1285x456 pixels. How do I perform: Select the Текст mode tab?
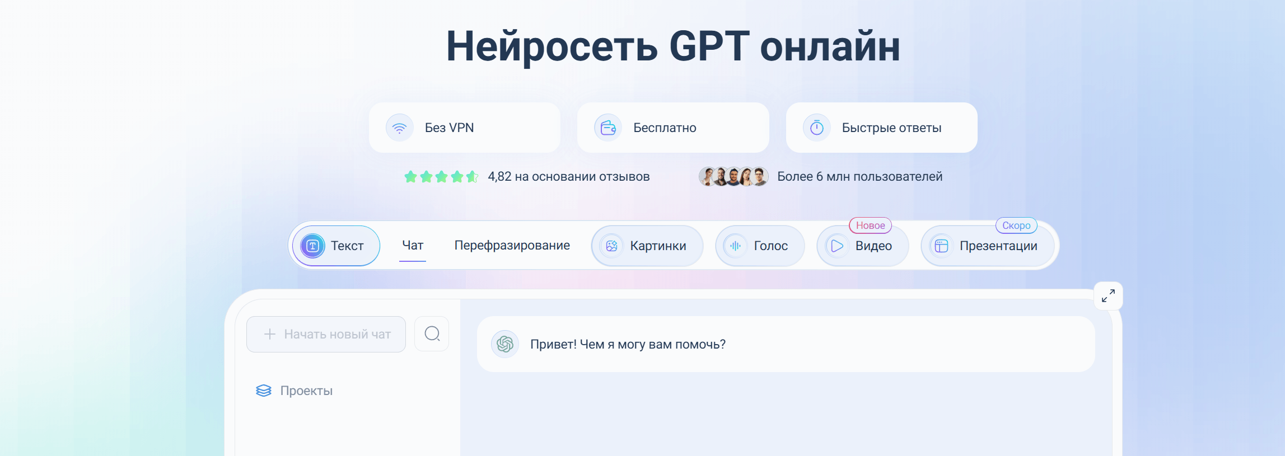click(336, 246)
